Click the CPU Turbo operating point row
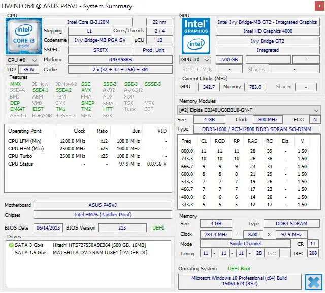The image size is (325, 293). point(88,156)
